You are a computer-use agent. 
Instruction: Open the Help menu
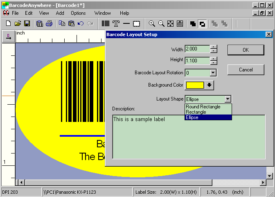pyautogui.click(x=124, y=13)
